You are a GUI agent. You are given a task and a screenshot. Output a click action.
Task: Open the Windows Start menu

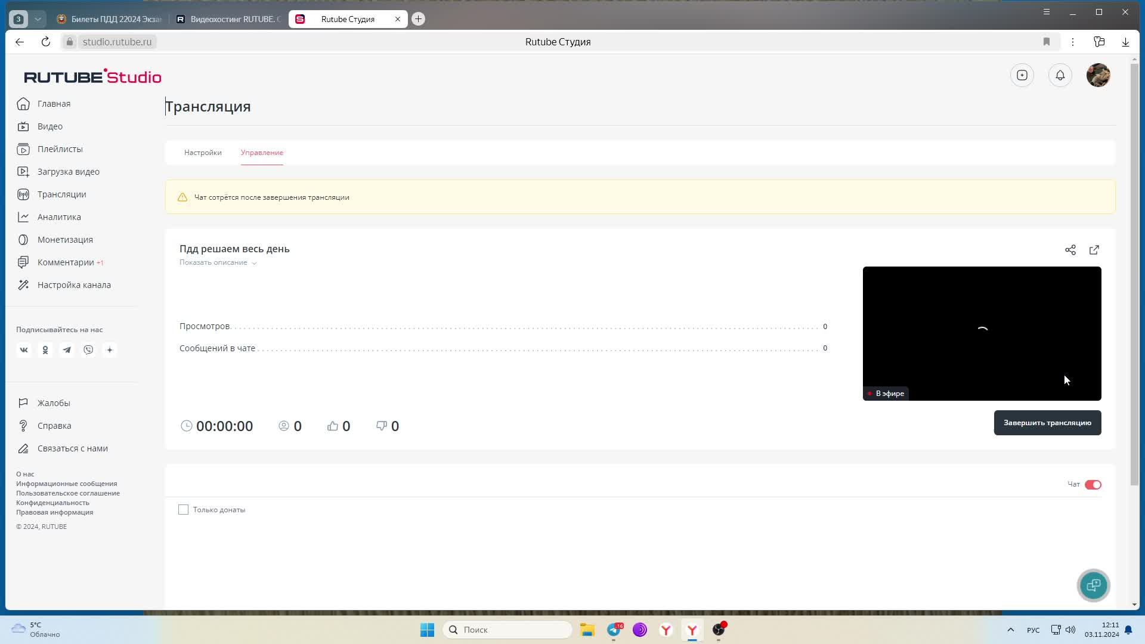click(x=427, y=630)
